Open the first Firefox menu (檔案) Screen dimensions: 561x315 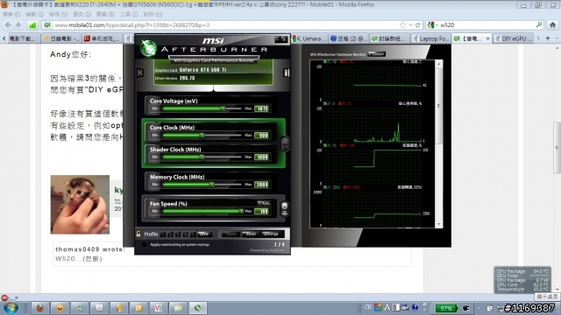point(11,14)
